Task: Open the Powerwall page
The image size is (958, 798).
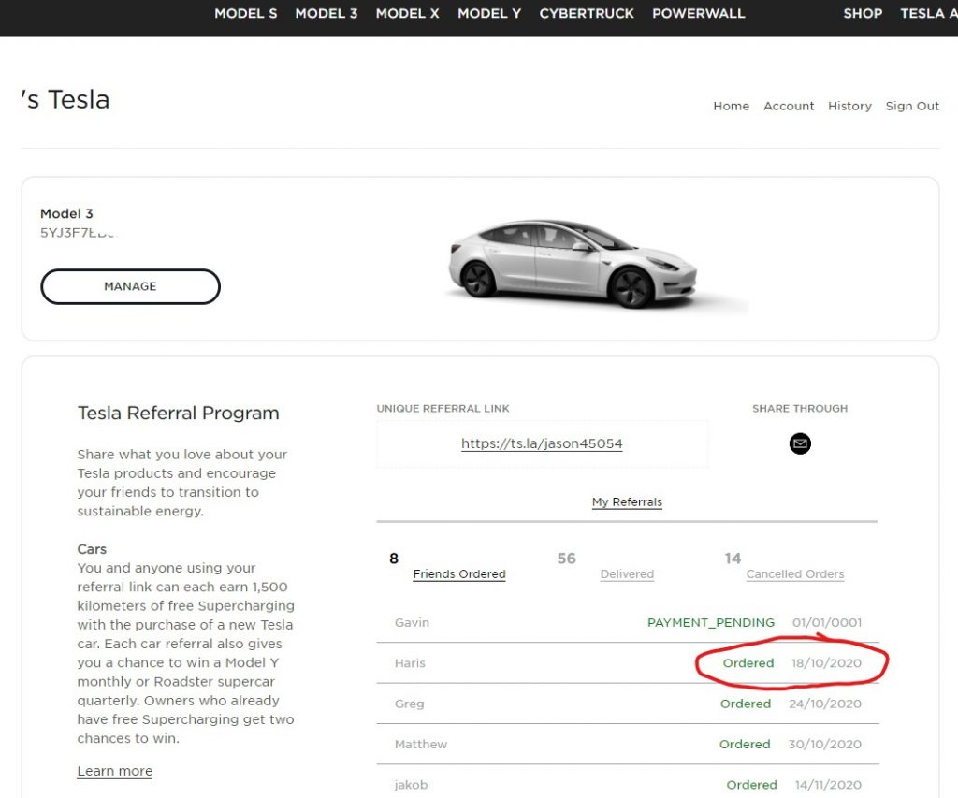Action: click(x=698, y=13)
